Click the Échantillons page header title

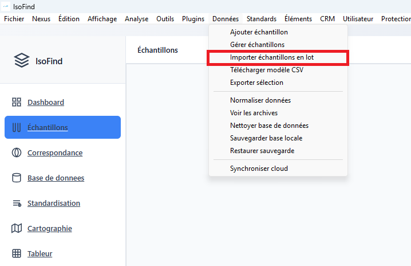pos(157,50)
